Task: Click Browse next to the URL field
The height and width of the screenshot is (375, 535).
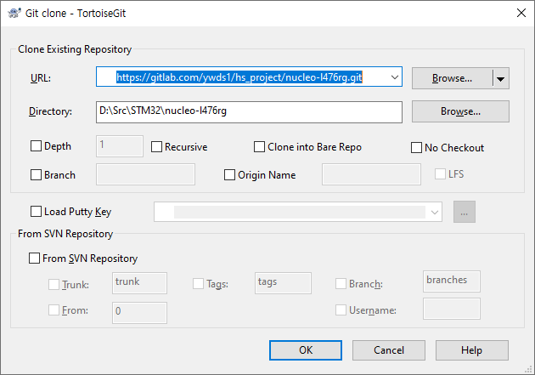Action: 452,78
